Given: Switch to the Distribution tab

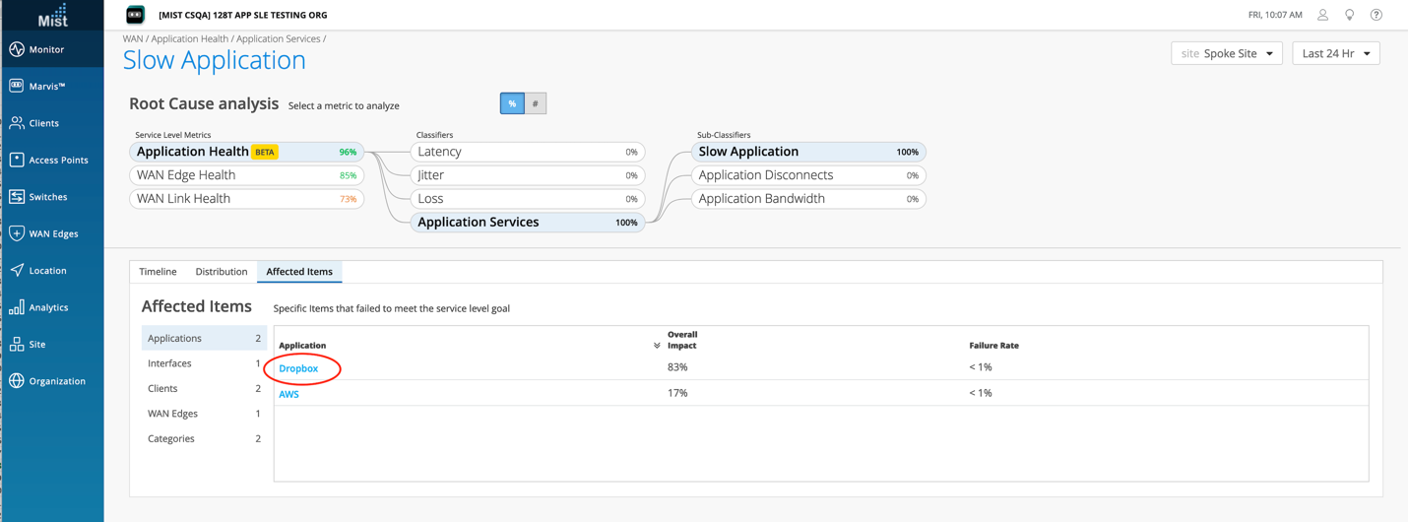Looking at the screenshot, I should pos(222,272).
